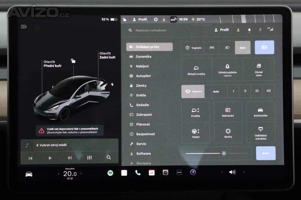Image resolution: width=301 pixels, height=200 pixels.
Task: Open the calendar app icon
Action: (152, 173)
